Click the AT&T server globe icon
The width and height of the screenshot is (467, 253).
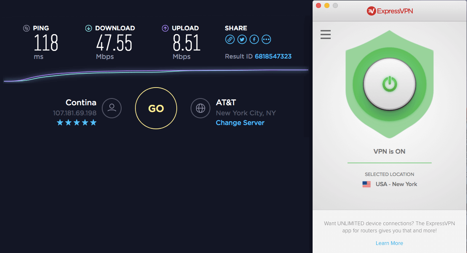[x=200, y=108]
